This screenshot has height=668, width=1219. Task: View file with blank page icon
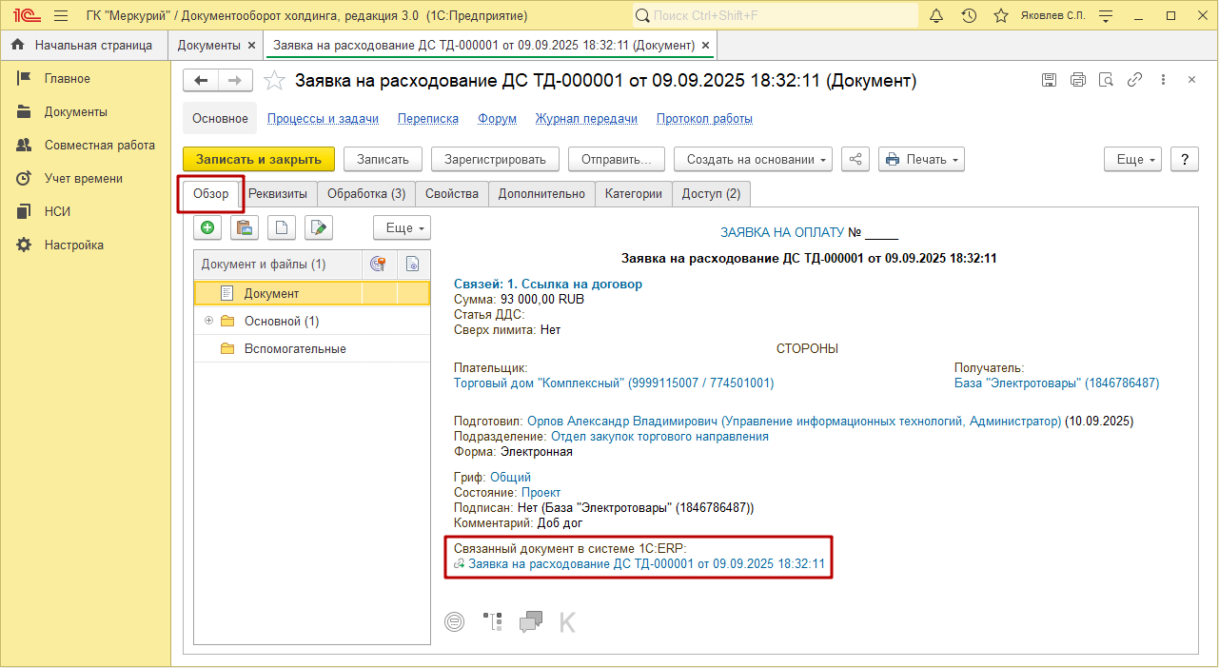[282, 227]
